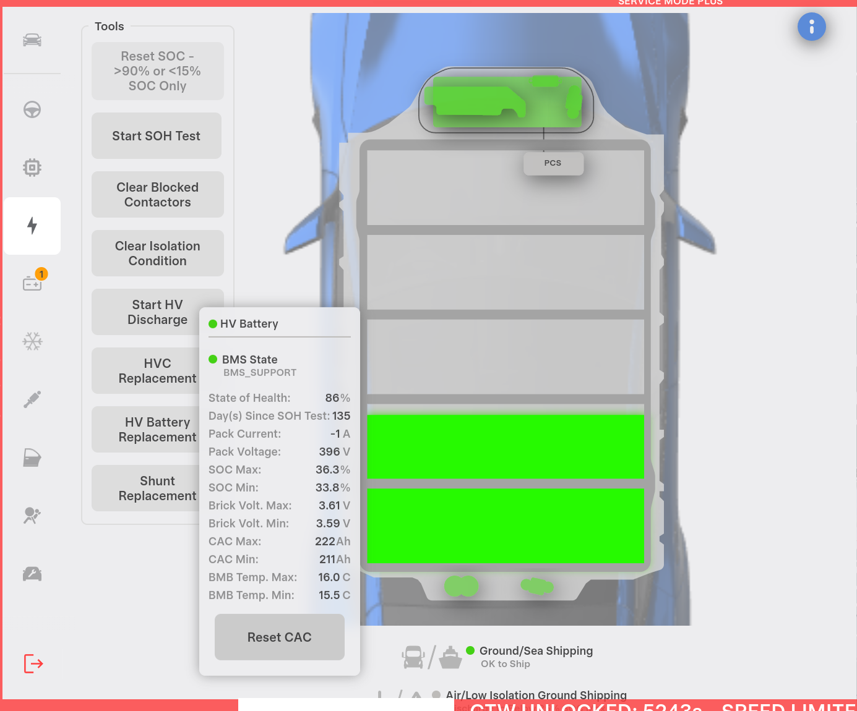Image resolution: width=857 pixels, height=711 pixels.
Task: Open the seatbelt buckle sidebar icon
Action: (32, 399)
